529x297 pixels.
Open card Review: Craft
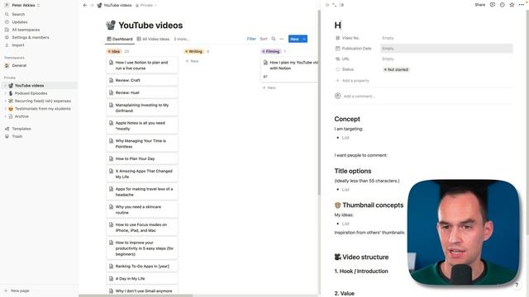[142, 80]
